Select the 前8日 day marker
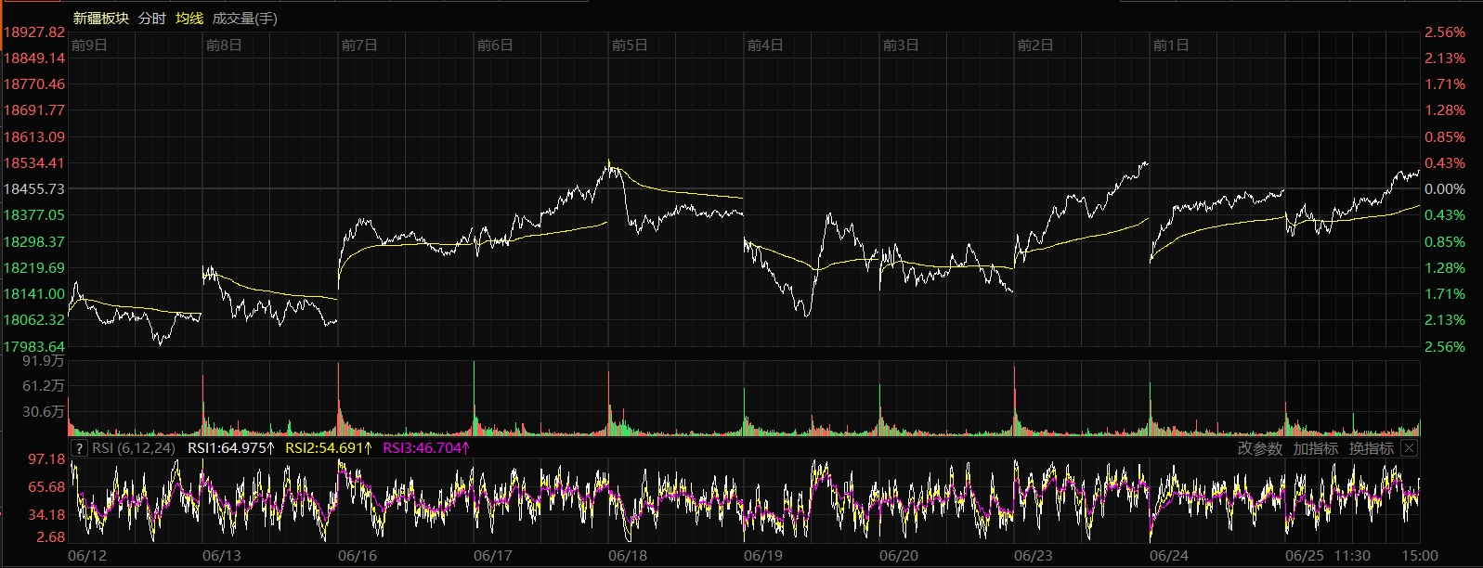 coord(224,45)
